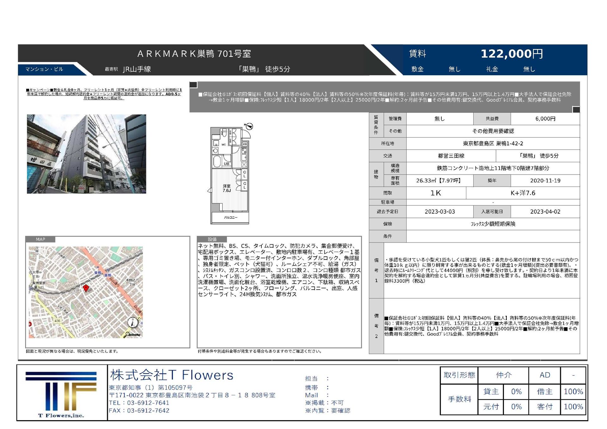Click the north arrow beside floor plan
The width and height of the screenshot is (607, 429).
249,126
